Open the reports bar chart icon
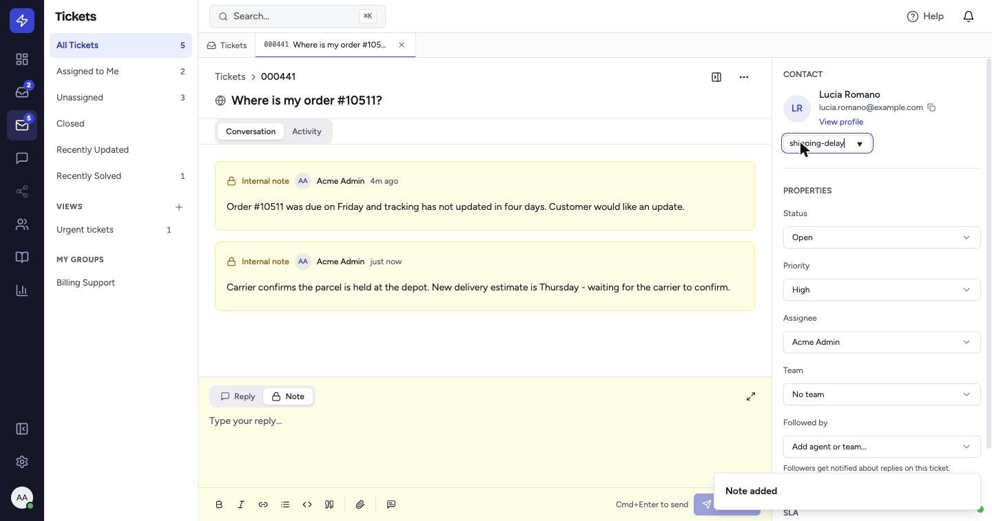The width and height of the screenshot is (992, 521). pos(22,290)
